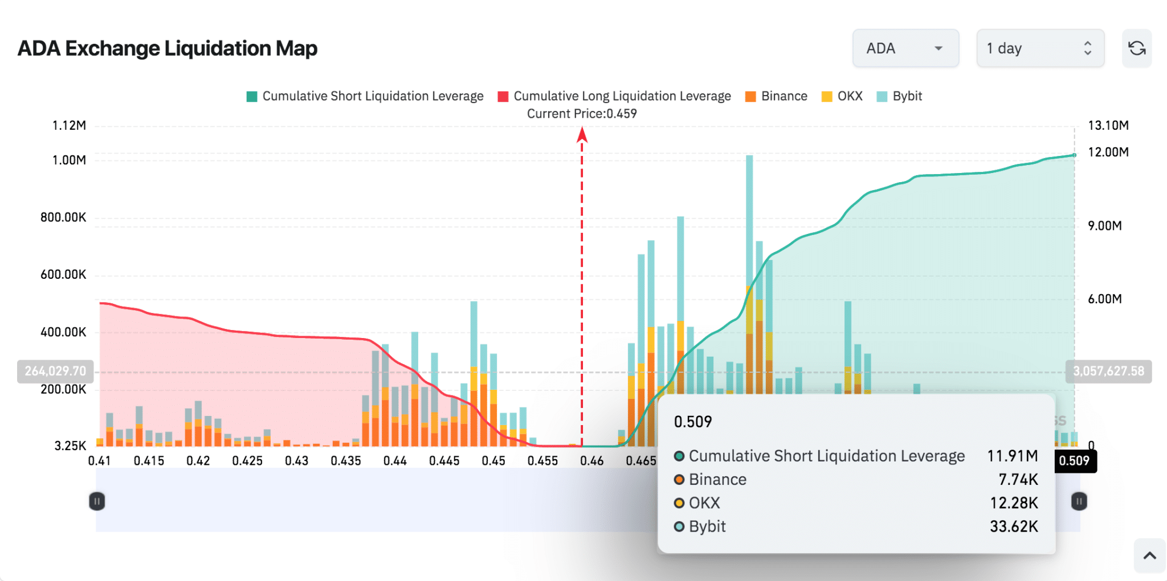Screen dimensions: 1167x581
Task: Click the tooltip Binance 7.74K value
Action: (1018, 480)
